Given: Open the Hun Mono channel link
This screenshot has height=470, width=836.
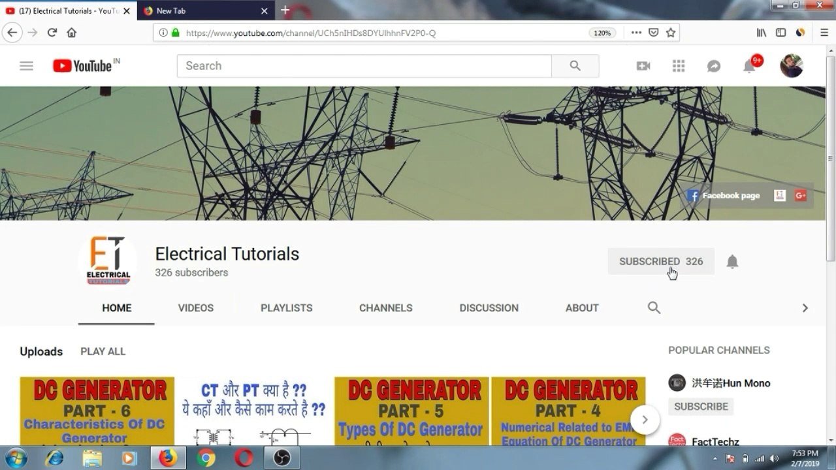Looking at the screenshot, I should [731, 383].
